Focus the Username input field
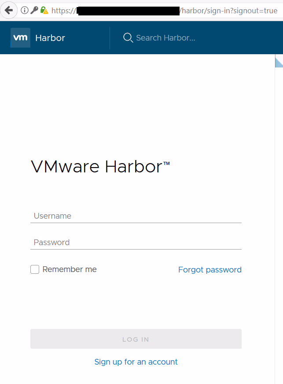This screenshot has width=283, height=384. [136, 216]
